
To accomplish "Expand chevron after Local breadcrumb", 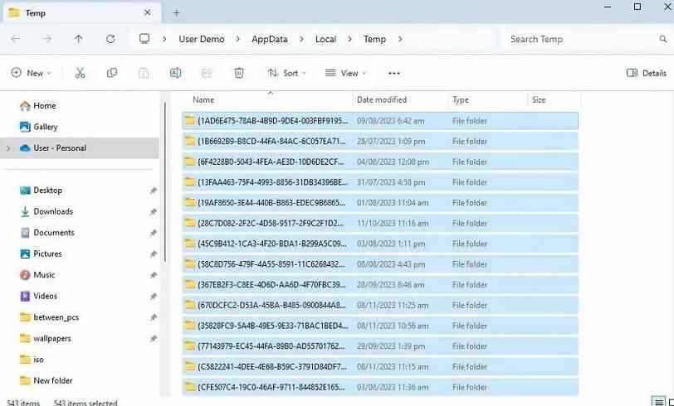I will (x=350, y=39).
